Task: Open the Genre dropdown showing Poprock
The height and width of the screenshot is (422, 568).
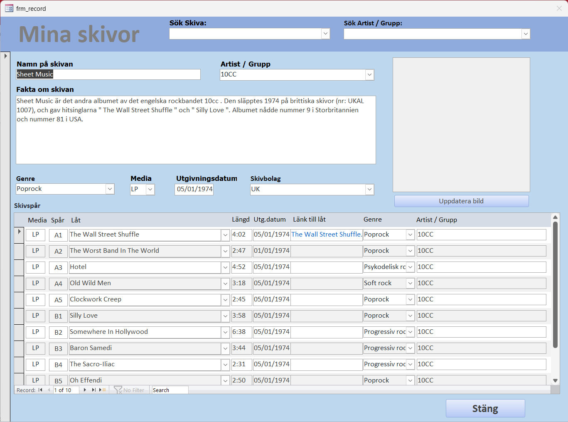Action: [x=110, y=189]
